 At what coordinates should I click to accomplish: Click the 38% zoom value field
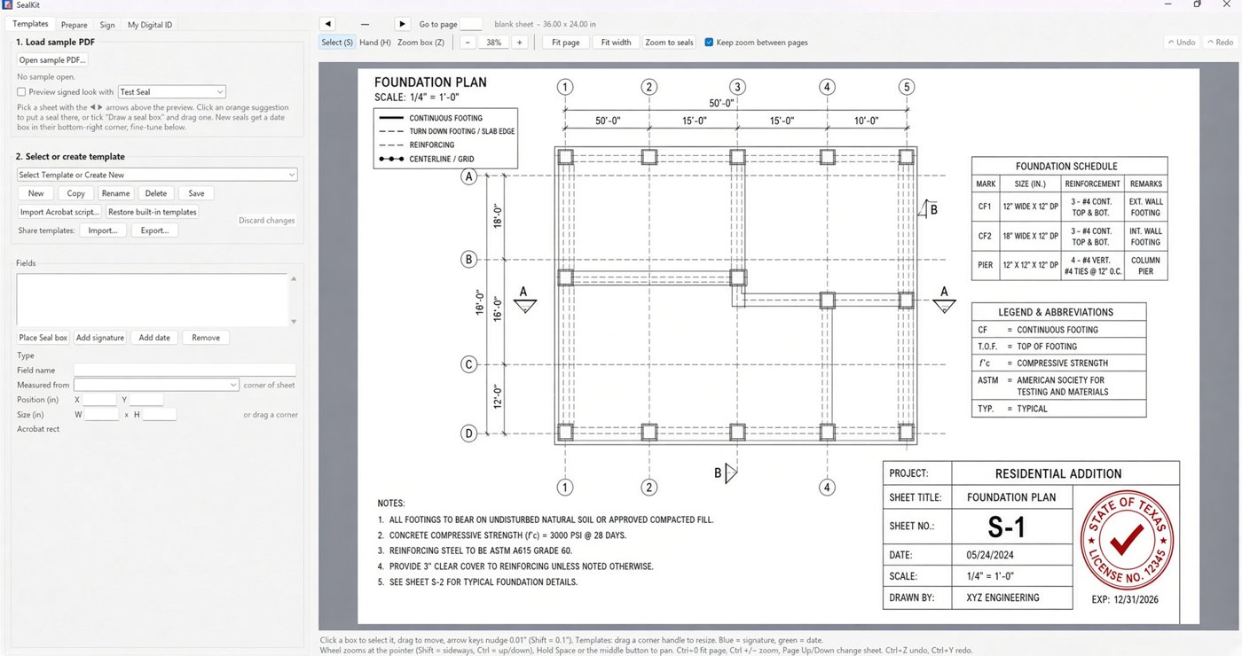tap(494, 43)
